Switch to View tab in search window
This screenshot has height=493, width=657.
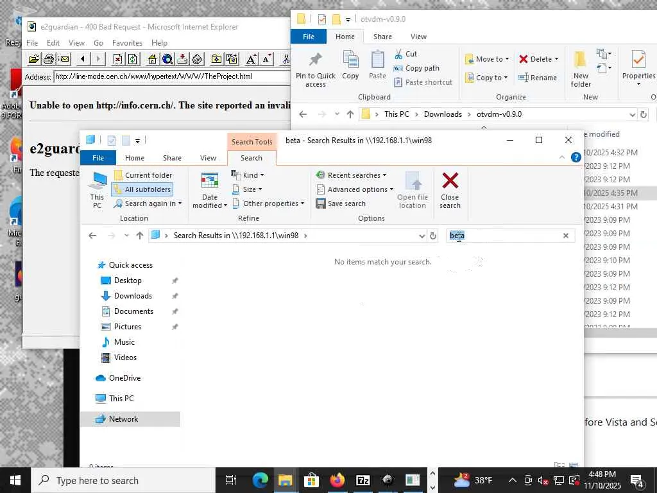209,158
